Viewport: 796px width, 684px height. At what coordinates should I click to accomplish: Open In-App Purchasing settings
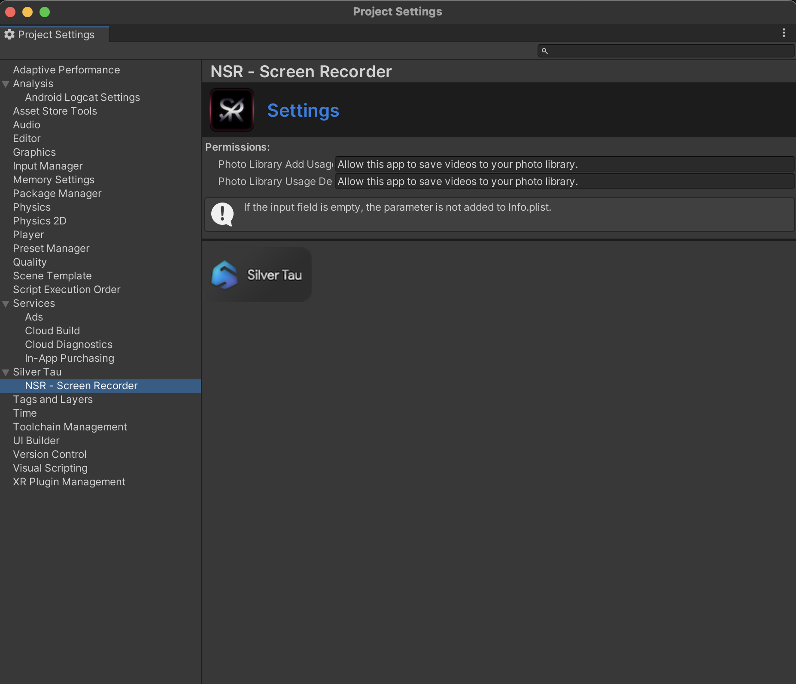tap(70, 358)
